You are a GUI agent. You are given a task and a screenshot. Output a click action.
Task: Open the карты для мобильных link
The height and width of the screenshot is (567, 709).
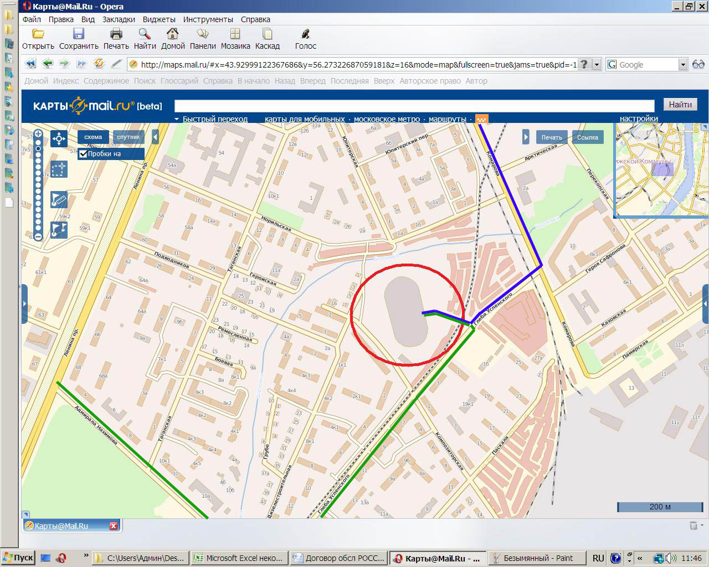click(x=305, y=119)
